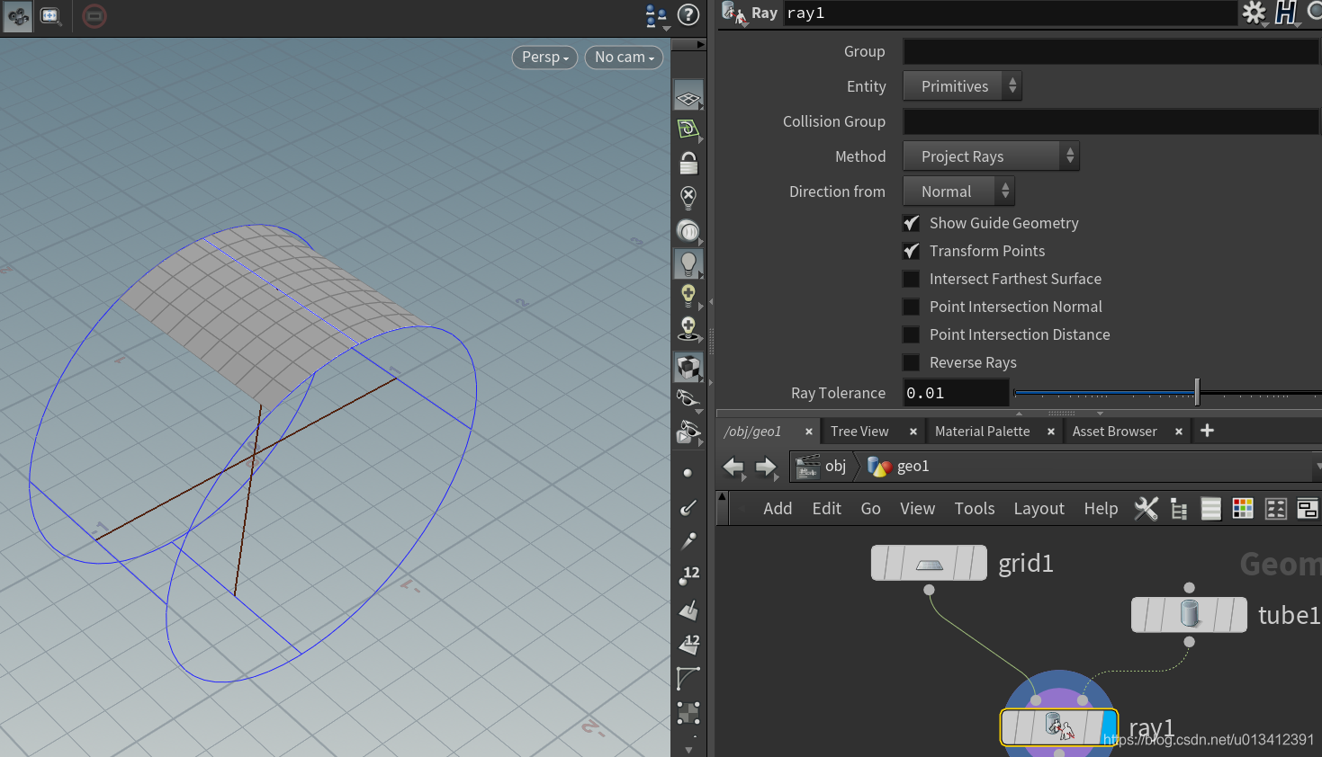Click the Group input field
1322x757 pixels.
point(1111,51)
